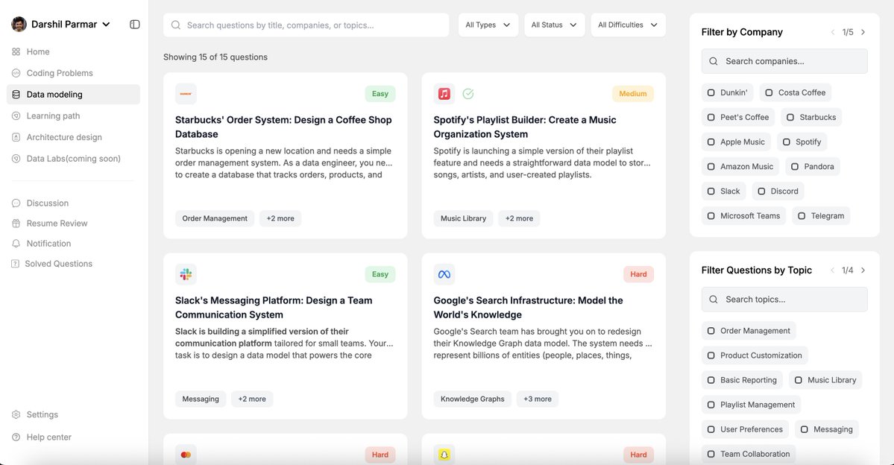The width and height of the screenshot is (894, 465).
Task: Check the Costa Coffee company filter
Action: point(769,92)
